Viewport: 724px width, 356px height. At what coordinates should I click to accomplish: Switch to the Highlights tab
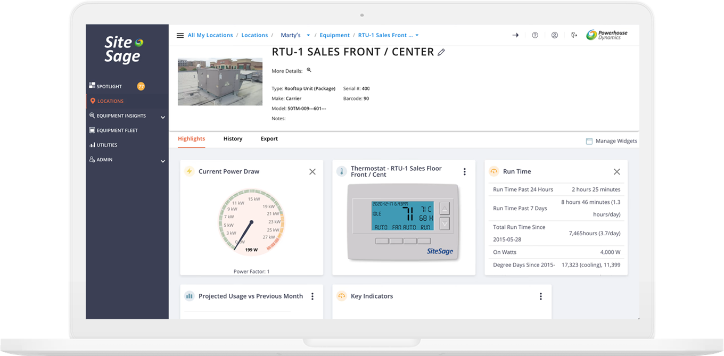coord(192,139)
